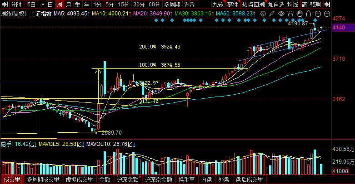
Task: Click the MAVOL10 26.76亿 label
Action: coord(111,144)
